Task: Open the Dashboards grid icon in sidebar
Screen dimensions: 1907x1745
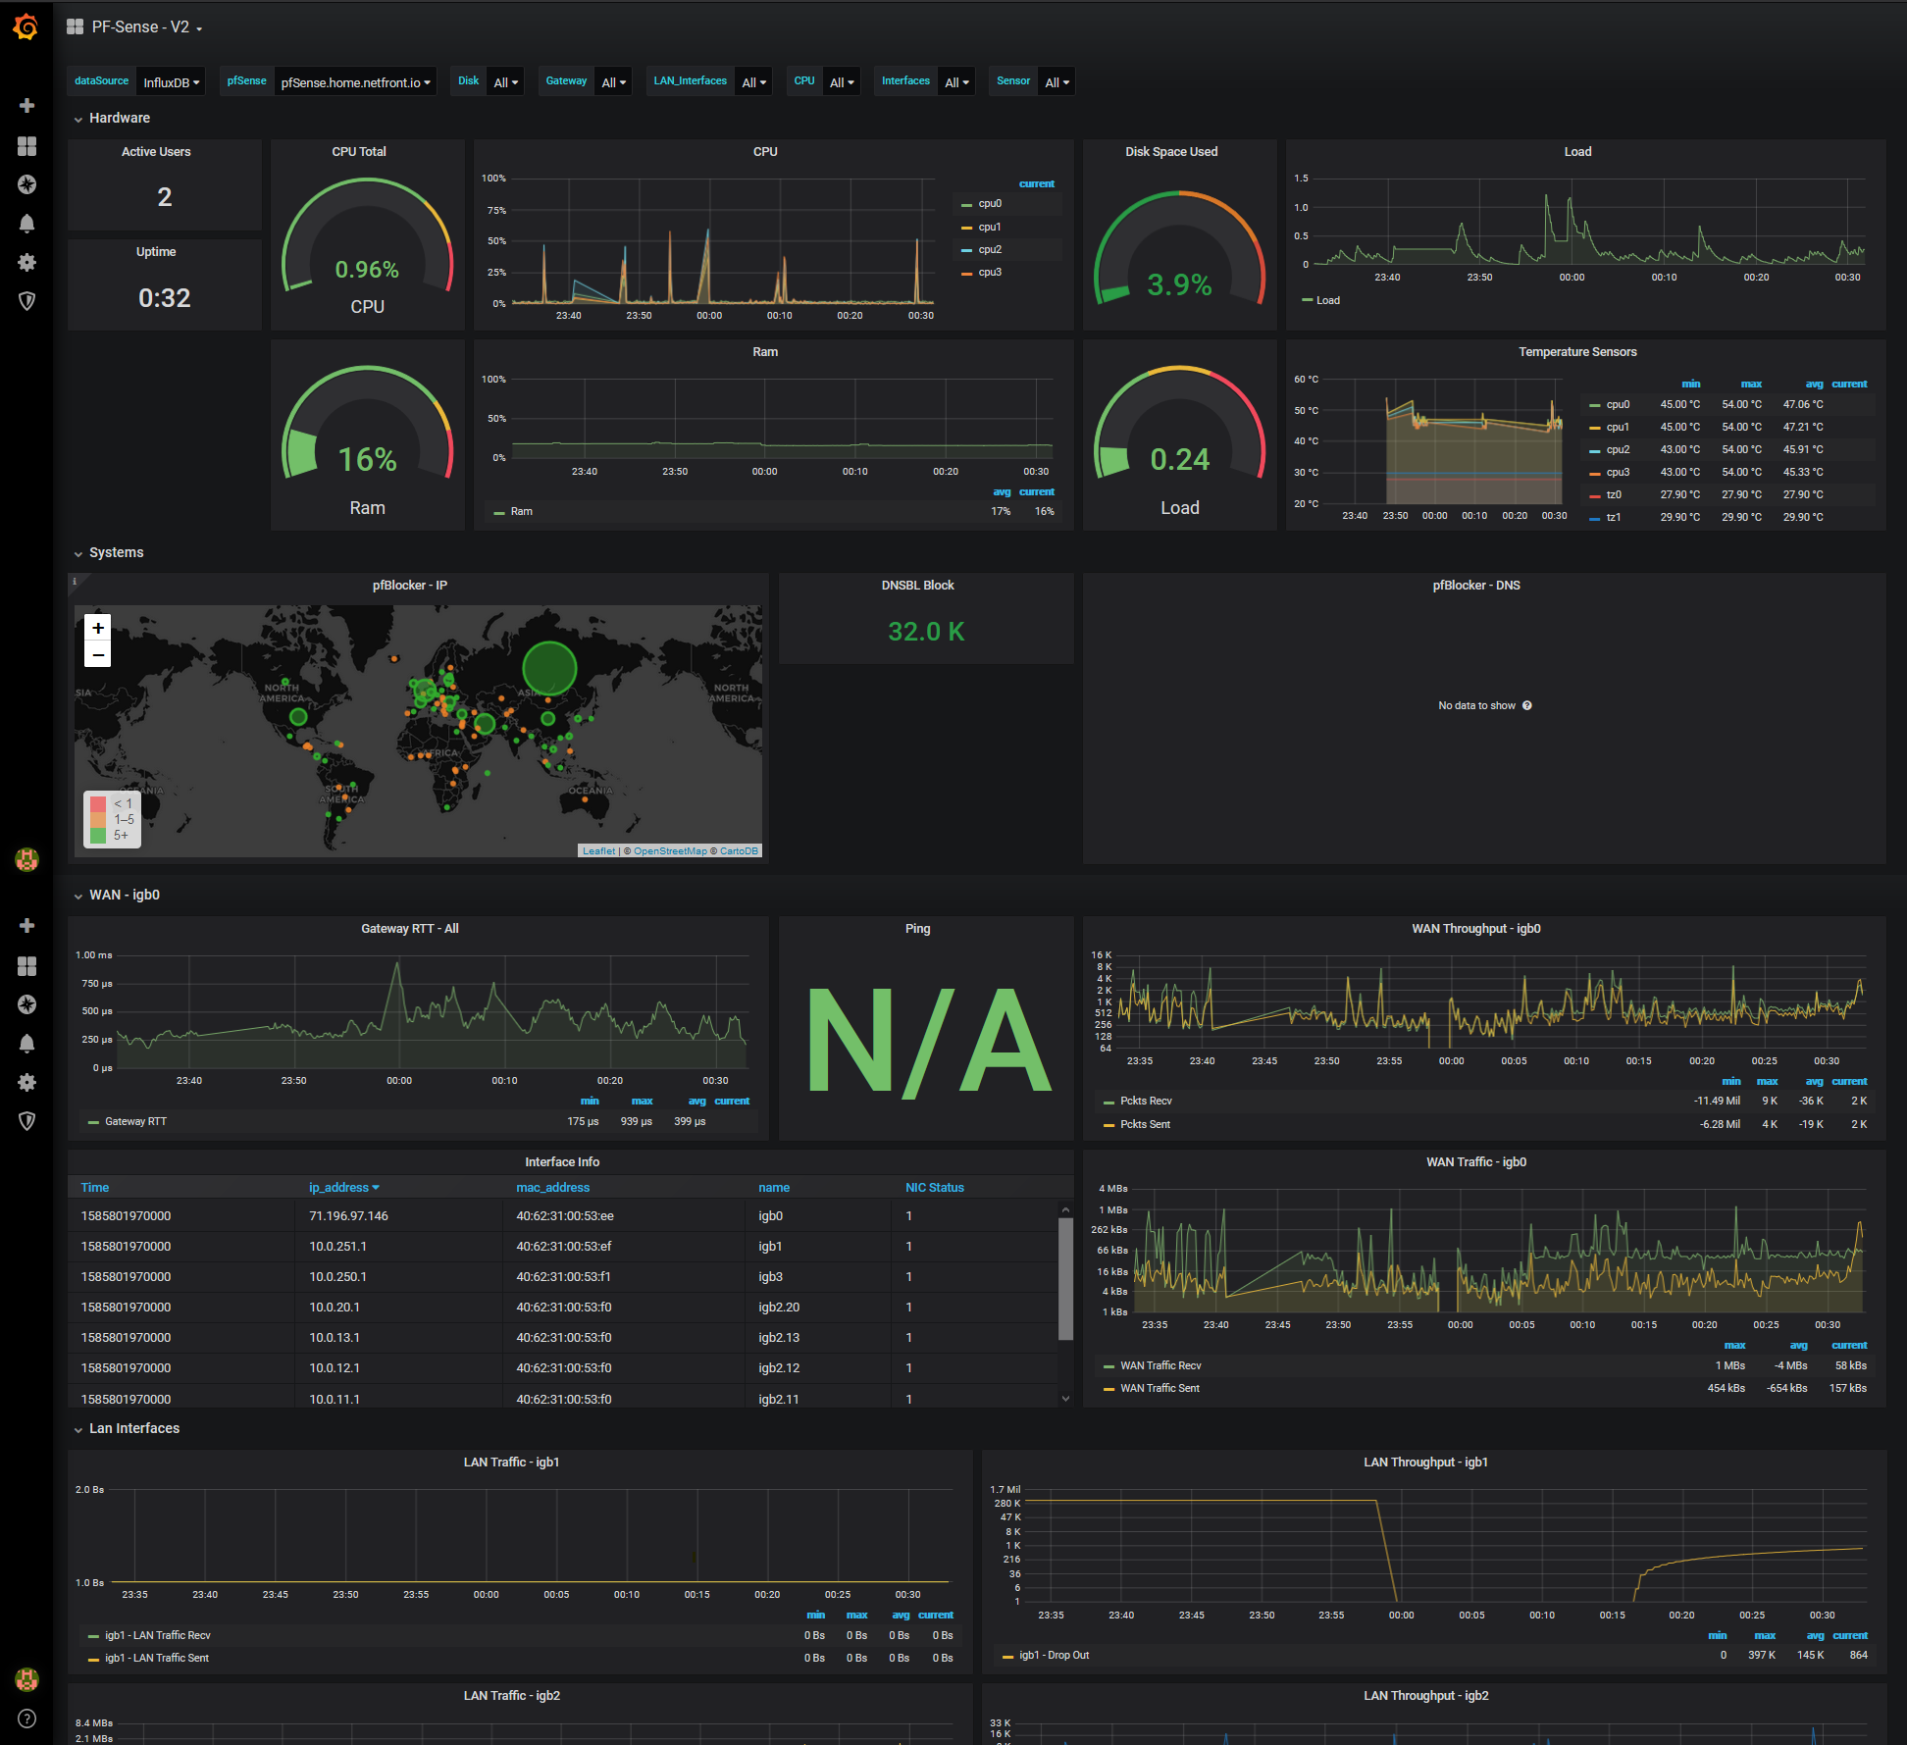Action: pos(26,145)
